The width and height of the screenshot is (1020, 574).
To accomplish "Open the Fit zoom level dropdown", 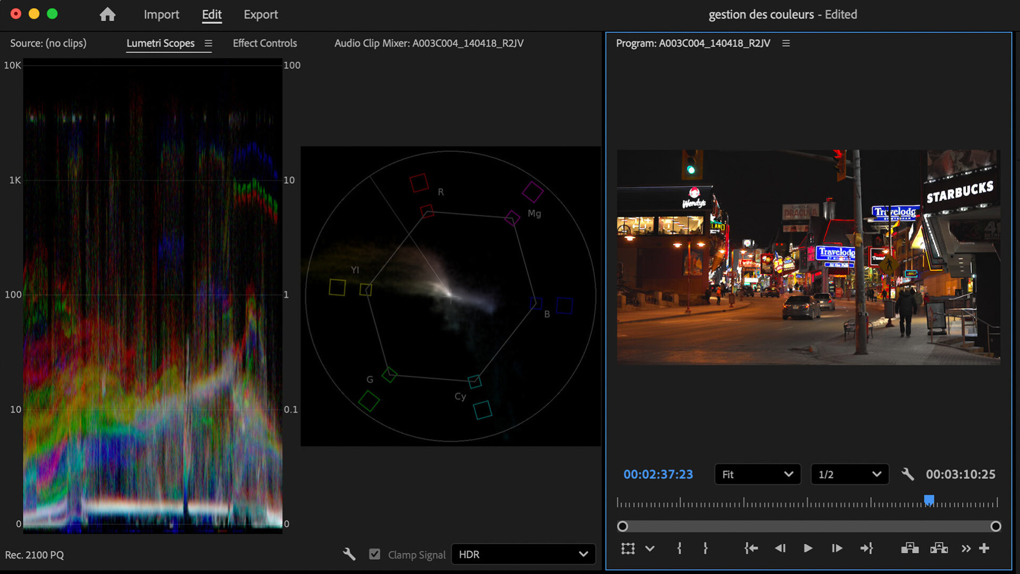I will tap(757, 474).
